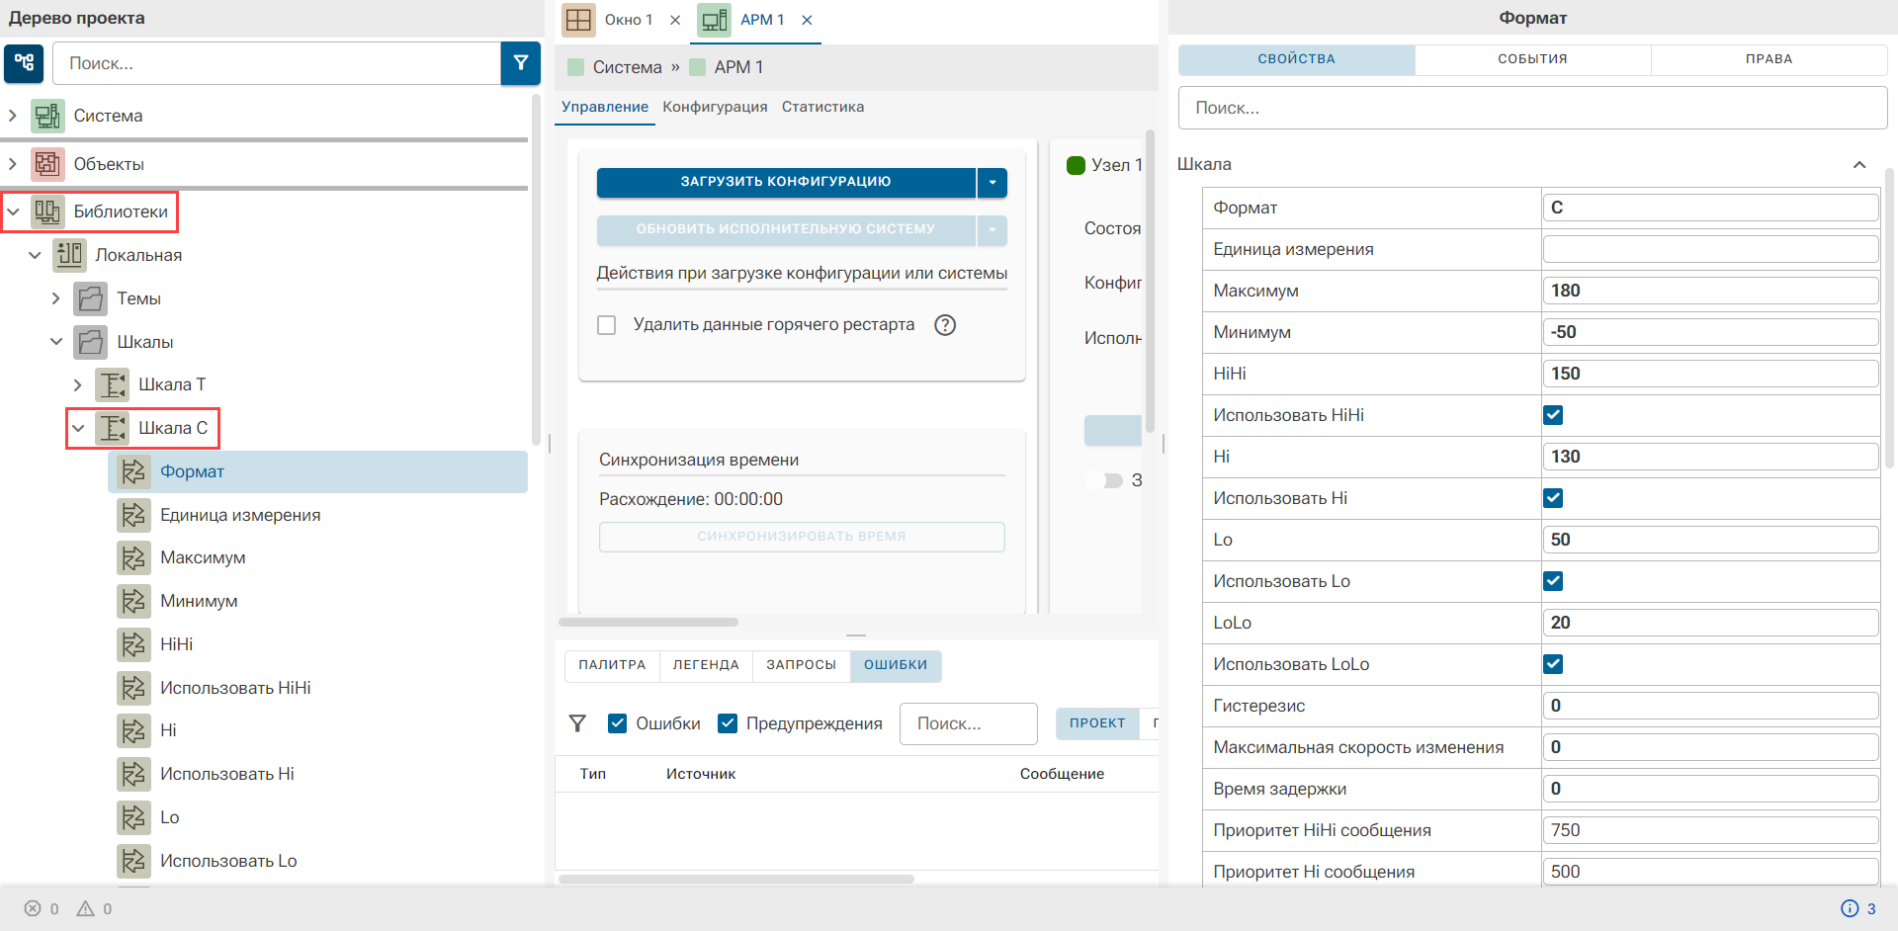Collapse the Библиотеки tree node
This screenshot has width=1898, height=931.
point(13,212)
